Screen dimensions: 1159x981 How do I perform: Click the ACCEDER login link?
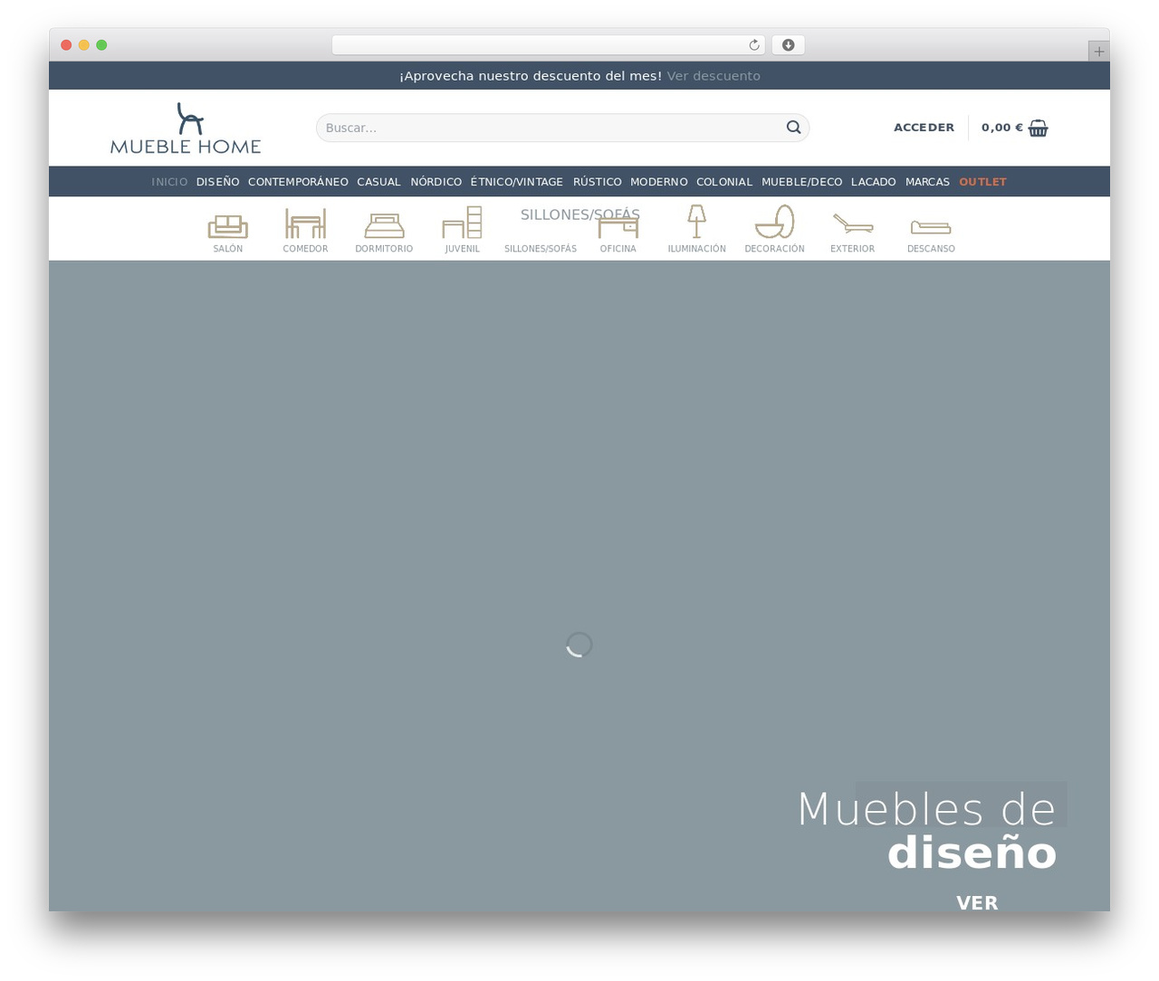[924, 128]
